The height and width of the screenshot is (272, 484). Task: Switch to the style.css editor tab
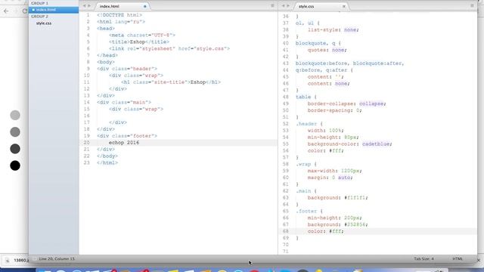click(x=306, y=6)
